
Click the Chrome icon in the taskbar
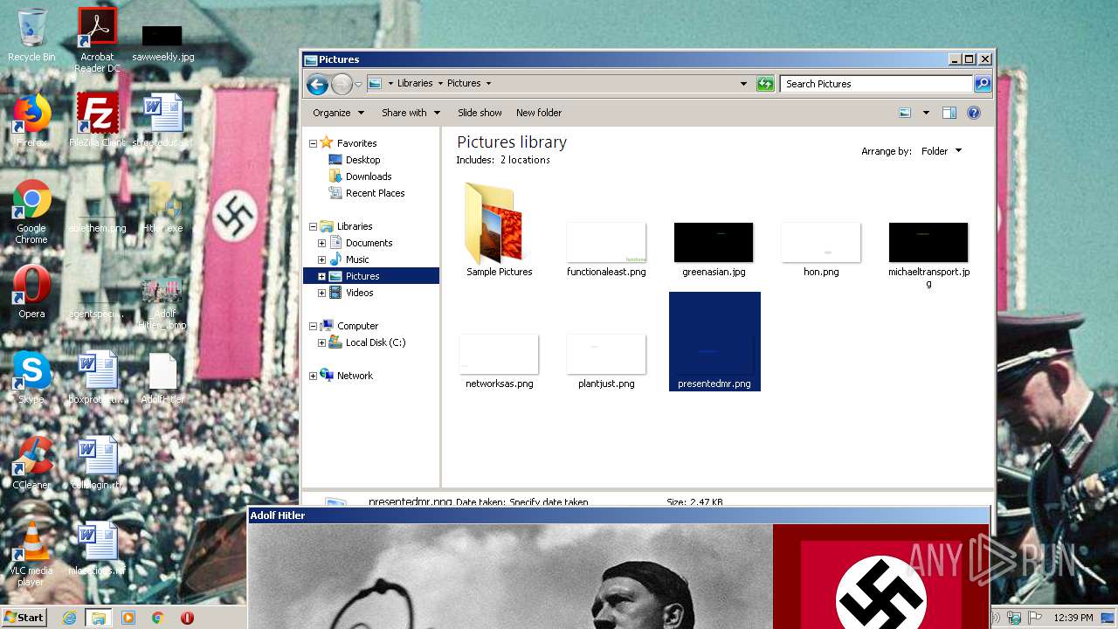[x=158, y=618]
